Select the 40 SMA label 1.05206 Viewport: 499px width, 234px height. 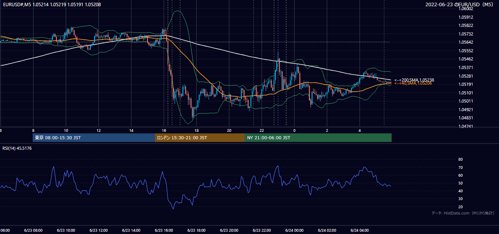coord(413,83)
